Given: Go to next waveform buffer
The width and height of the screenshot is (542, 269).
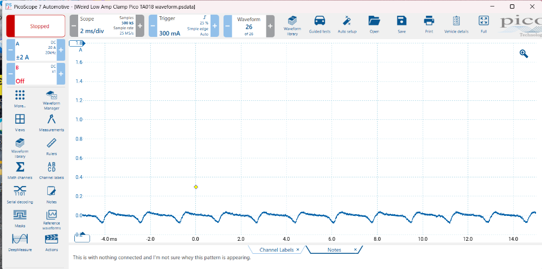Looking at the screenshot, I should click(270, 26).
